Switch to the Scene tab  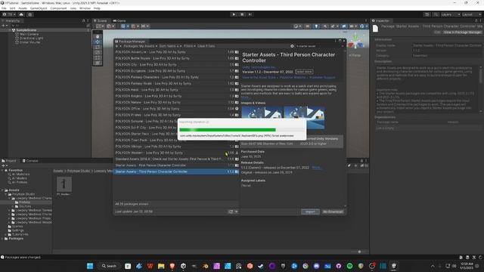(101, 20)
